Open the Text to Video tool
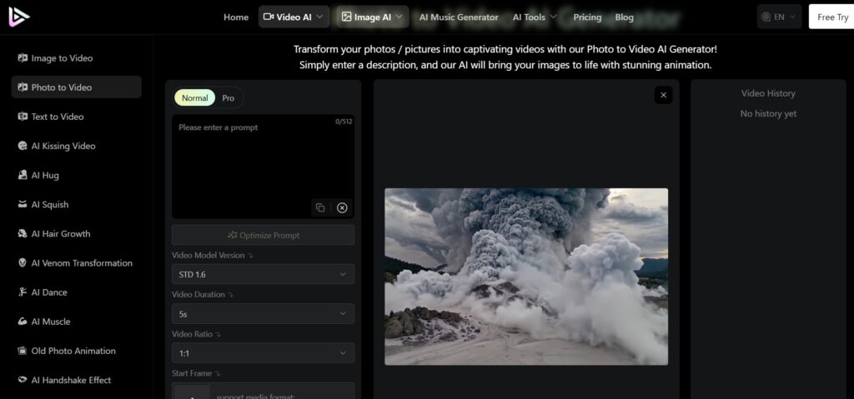854x399 pixels. pos(76,117)
